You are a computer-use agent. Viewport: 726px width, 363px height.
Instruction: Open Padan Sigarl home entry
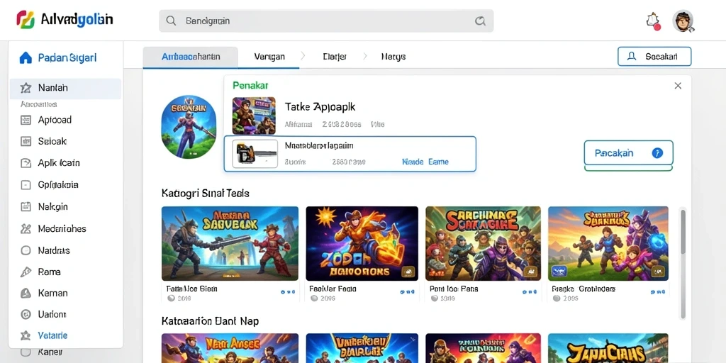coord(58,58)
